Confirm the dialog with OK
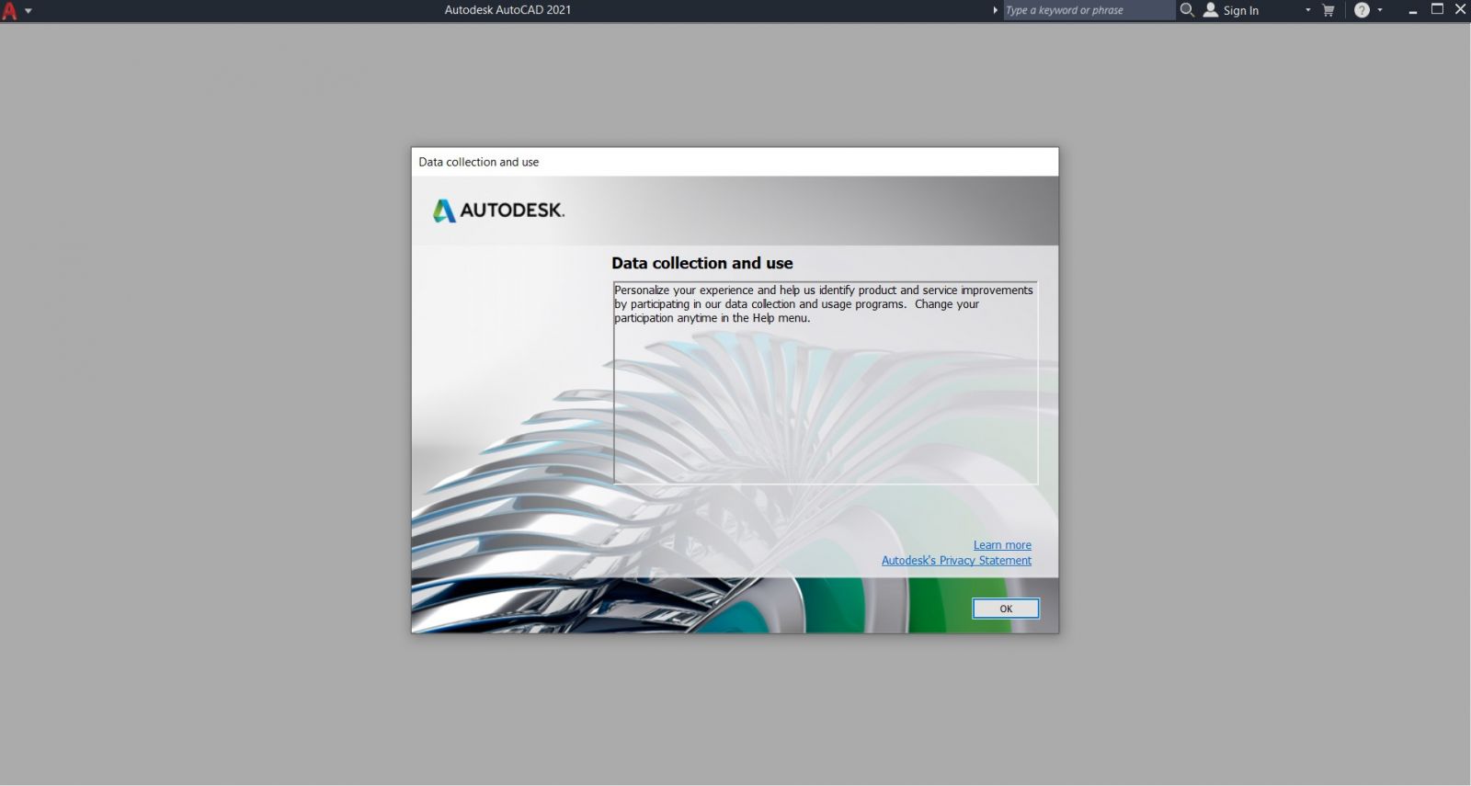Image resolution: width=1471 pixels, height=786 pixels. click(x=1006, y=609)
